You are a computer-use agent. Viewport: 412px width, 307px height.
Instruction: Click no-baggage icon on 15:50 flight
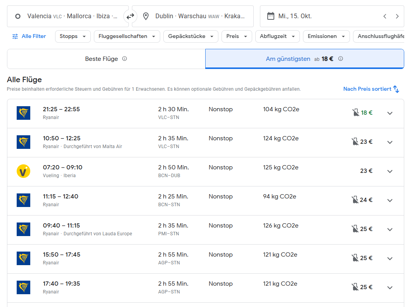coord(355,258)
